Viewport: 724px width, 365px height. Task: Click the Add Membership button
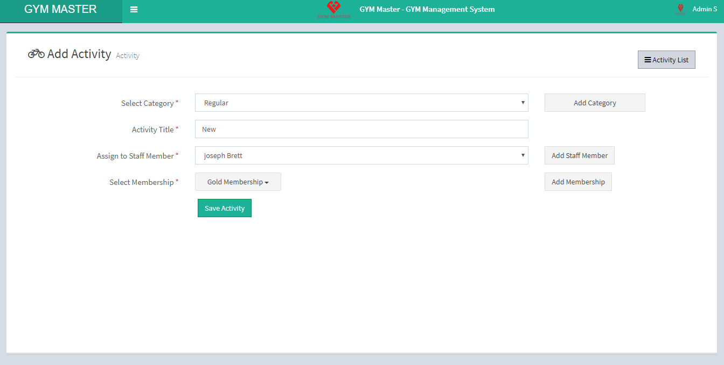coord(578,182)
